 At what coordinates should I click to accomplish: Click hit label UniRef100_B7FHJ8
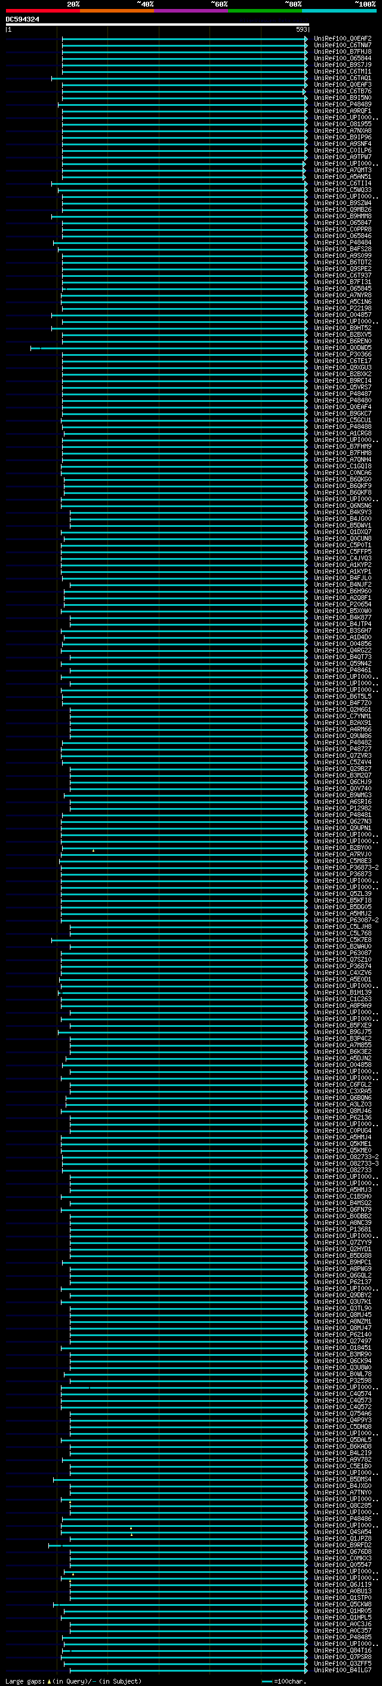[x=343, y=51]
